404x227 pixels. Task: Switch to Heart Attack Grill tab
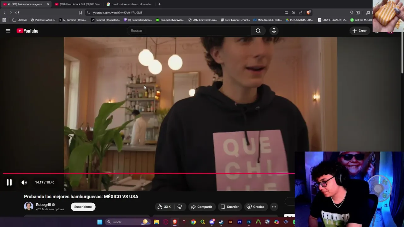[x=78, y=4]
